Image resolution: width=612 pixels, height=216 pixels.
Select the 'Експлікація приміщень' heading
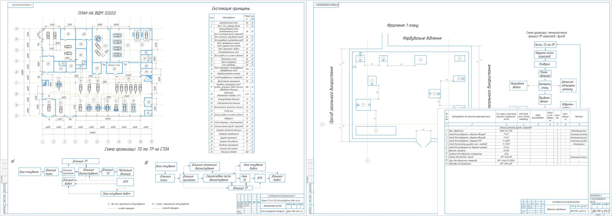(x=231, y=9)
